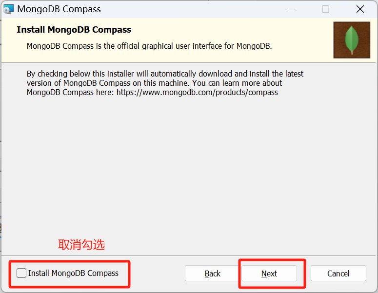Click the empty space in the title bar
The image size is (378, 293).
click(193, 9)
